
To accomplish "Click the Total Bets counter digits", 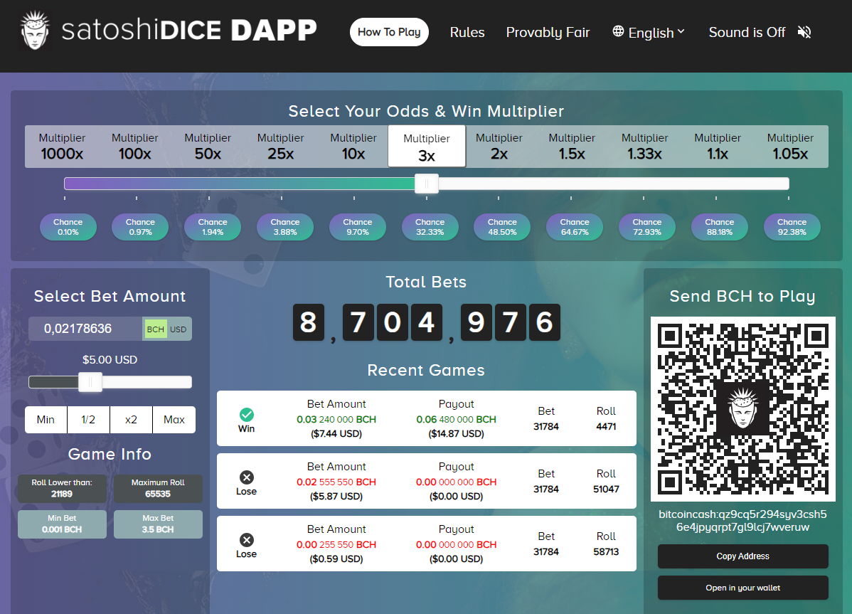I will (427, 322).
